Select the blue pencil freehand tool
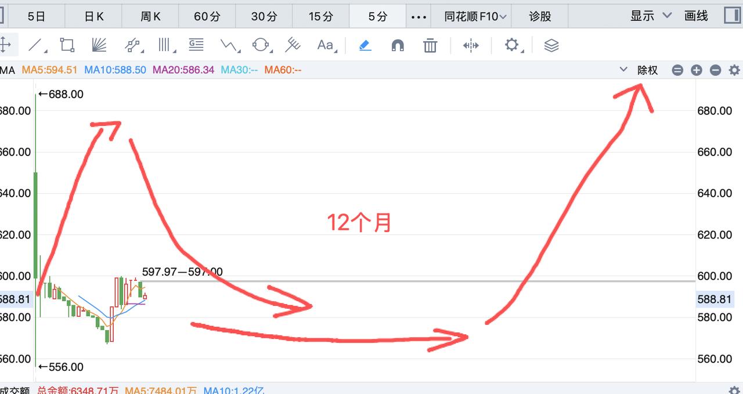 pos(364,44)
